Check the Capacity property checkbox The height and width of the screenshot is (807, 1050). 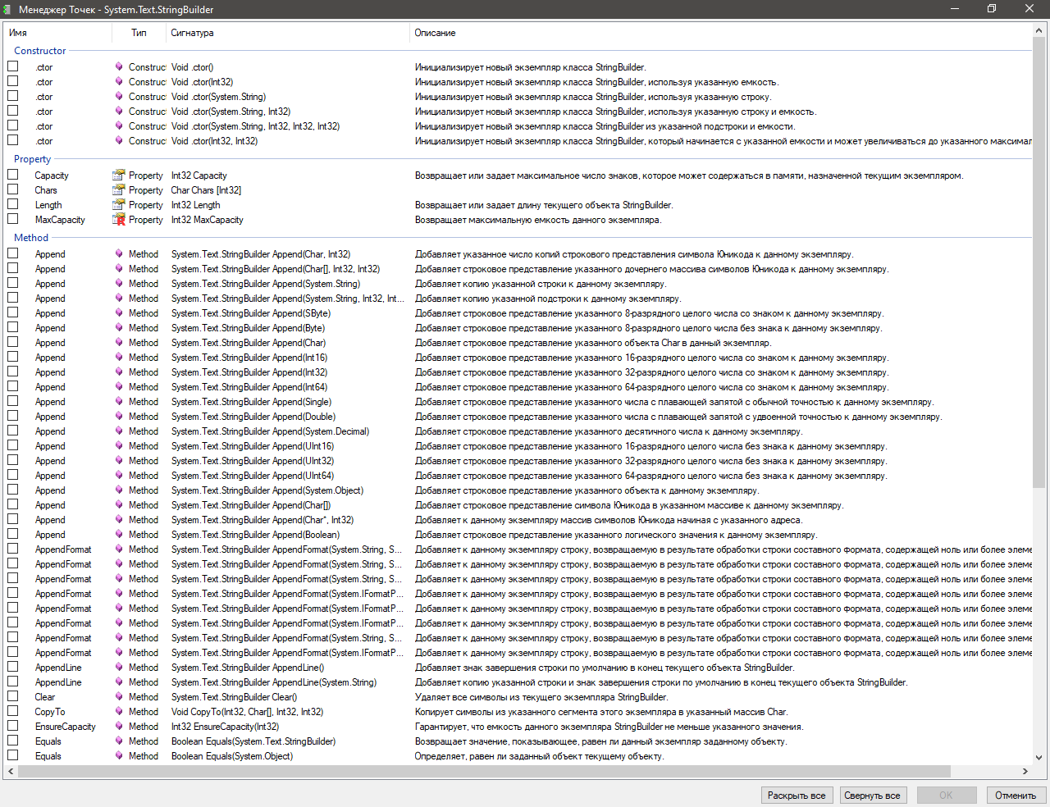tap(13, 176)
